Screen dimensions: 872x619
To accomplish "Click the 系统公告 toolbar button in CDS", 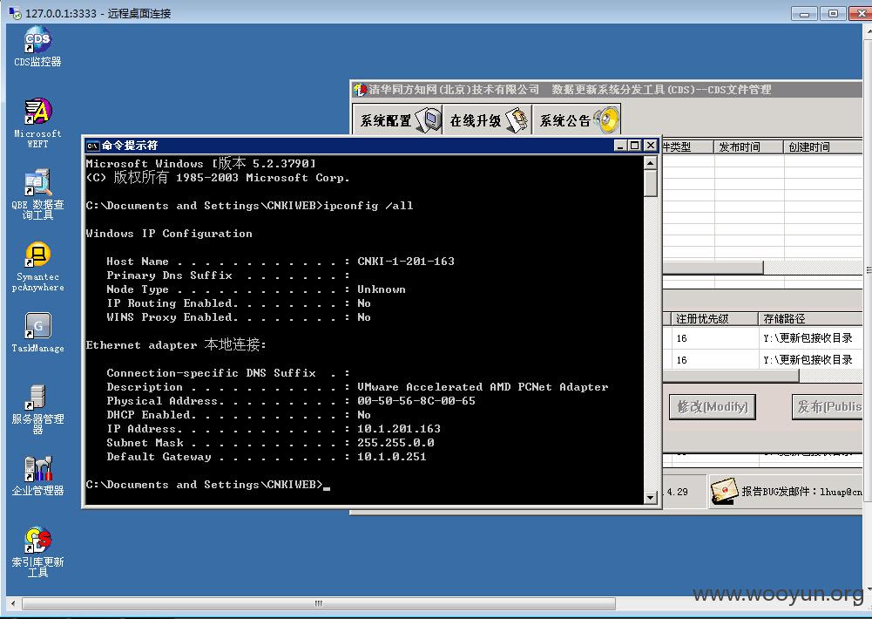I will tap(577, 119).
